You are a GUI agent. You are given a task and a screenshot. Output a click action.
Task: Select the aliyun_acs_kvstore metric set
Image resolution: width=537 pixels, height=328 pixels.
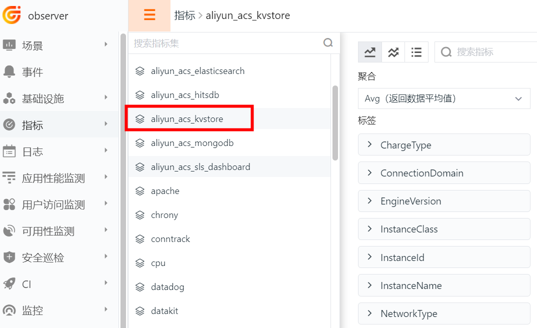pos(229,119)
